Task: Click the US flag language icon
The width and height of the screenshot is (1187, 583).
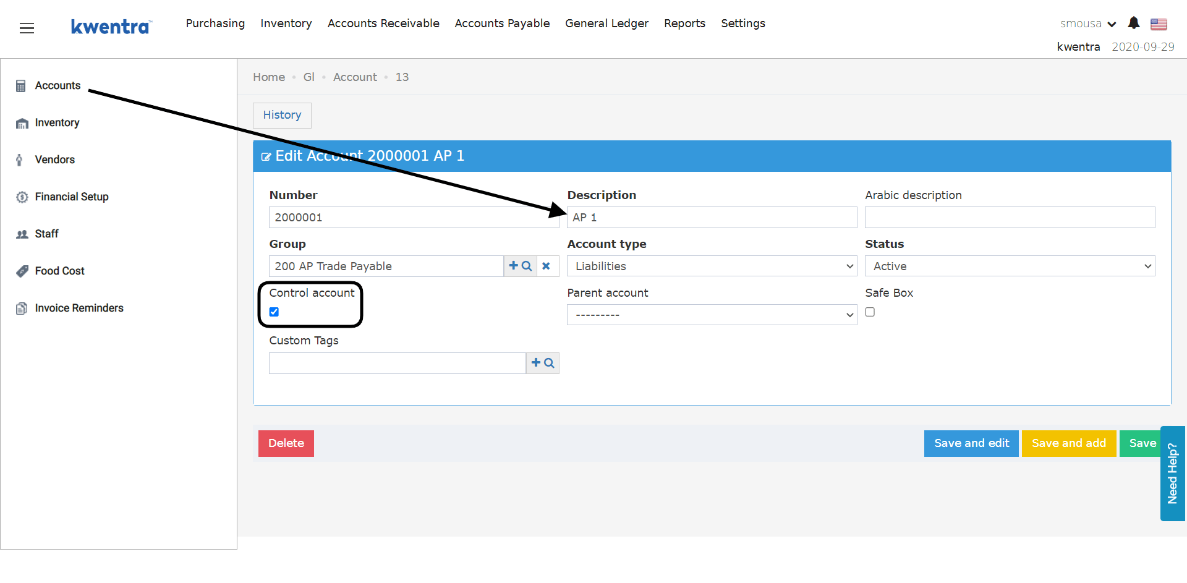Action: click(1159, 24)
